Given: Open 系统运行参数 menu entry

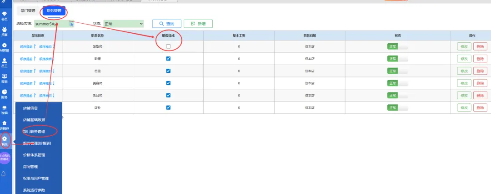Looking at the screenshot, I should [34, 190].
